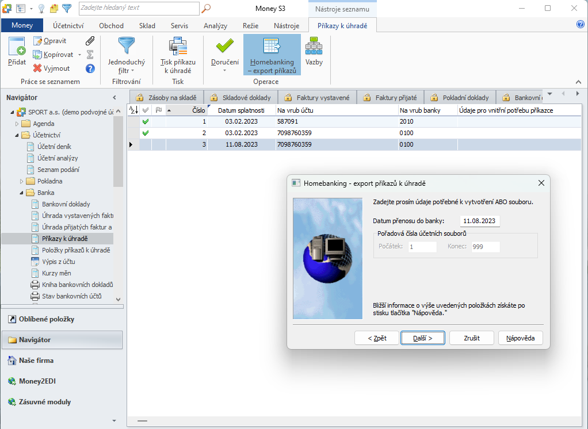This screenshot has height=429, width=588.
Task: Expand the Agenda tree folder
Action: pyautogui.click(x=17, y=124)
